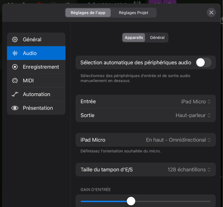Click the record-circle icon for Enregistrement
The width and height of the screenshot is (223, 207).
point(15,67)
